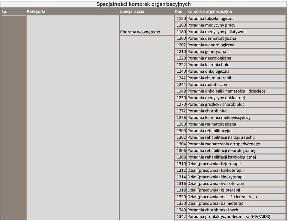Click code cell 1249

pos(180,91)
